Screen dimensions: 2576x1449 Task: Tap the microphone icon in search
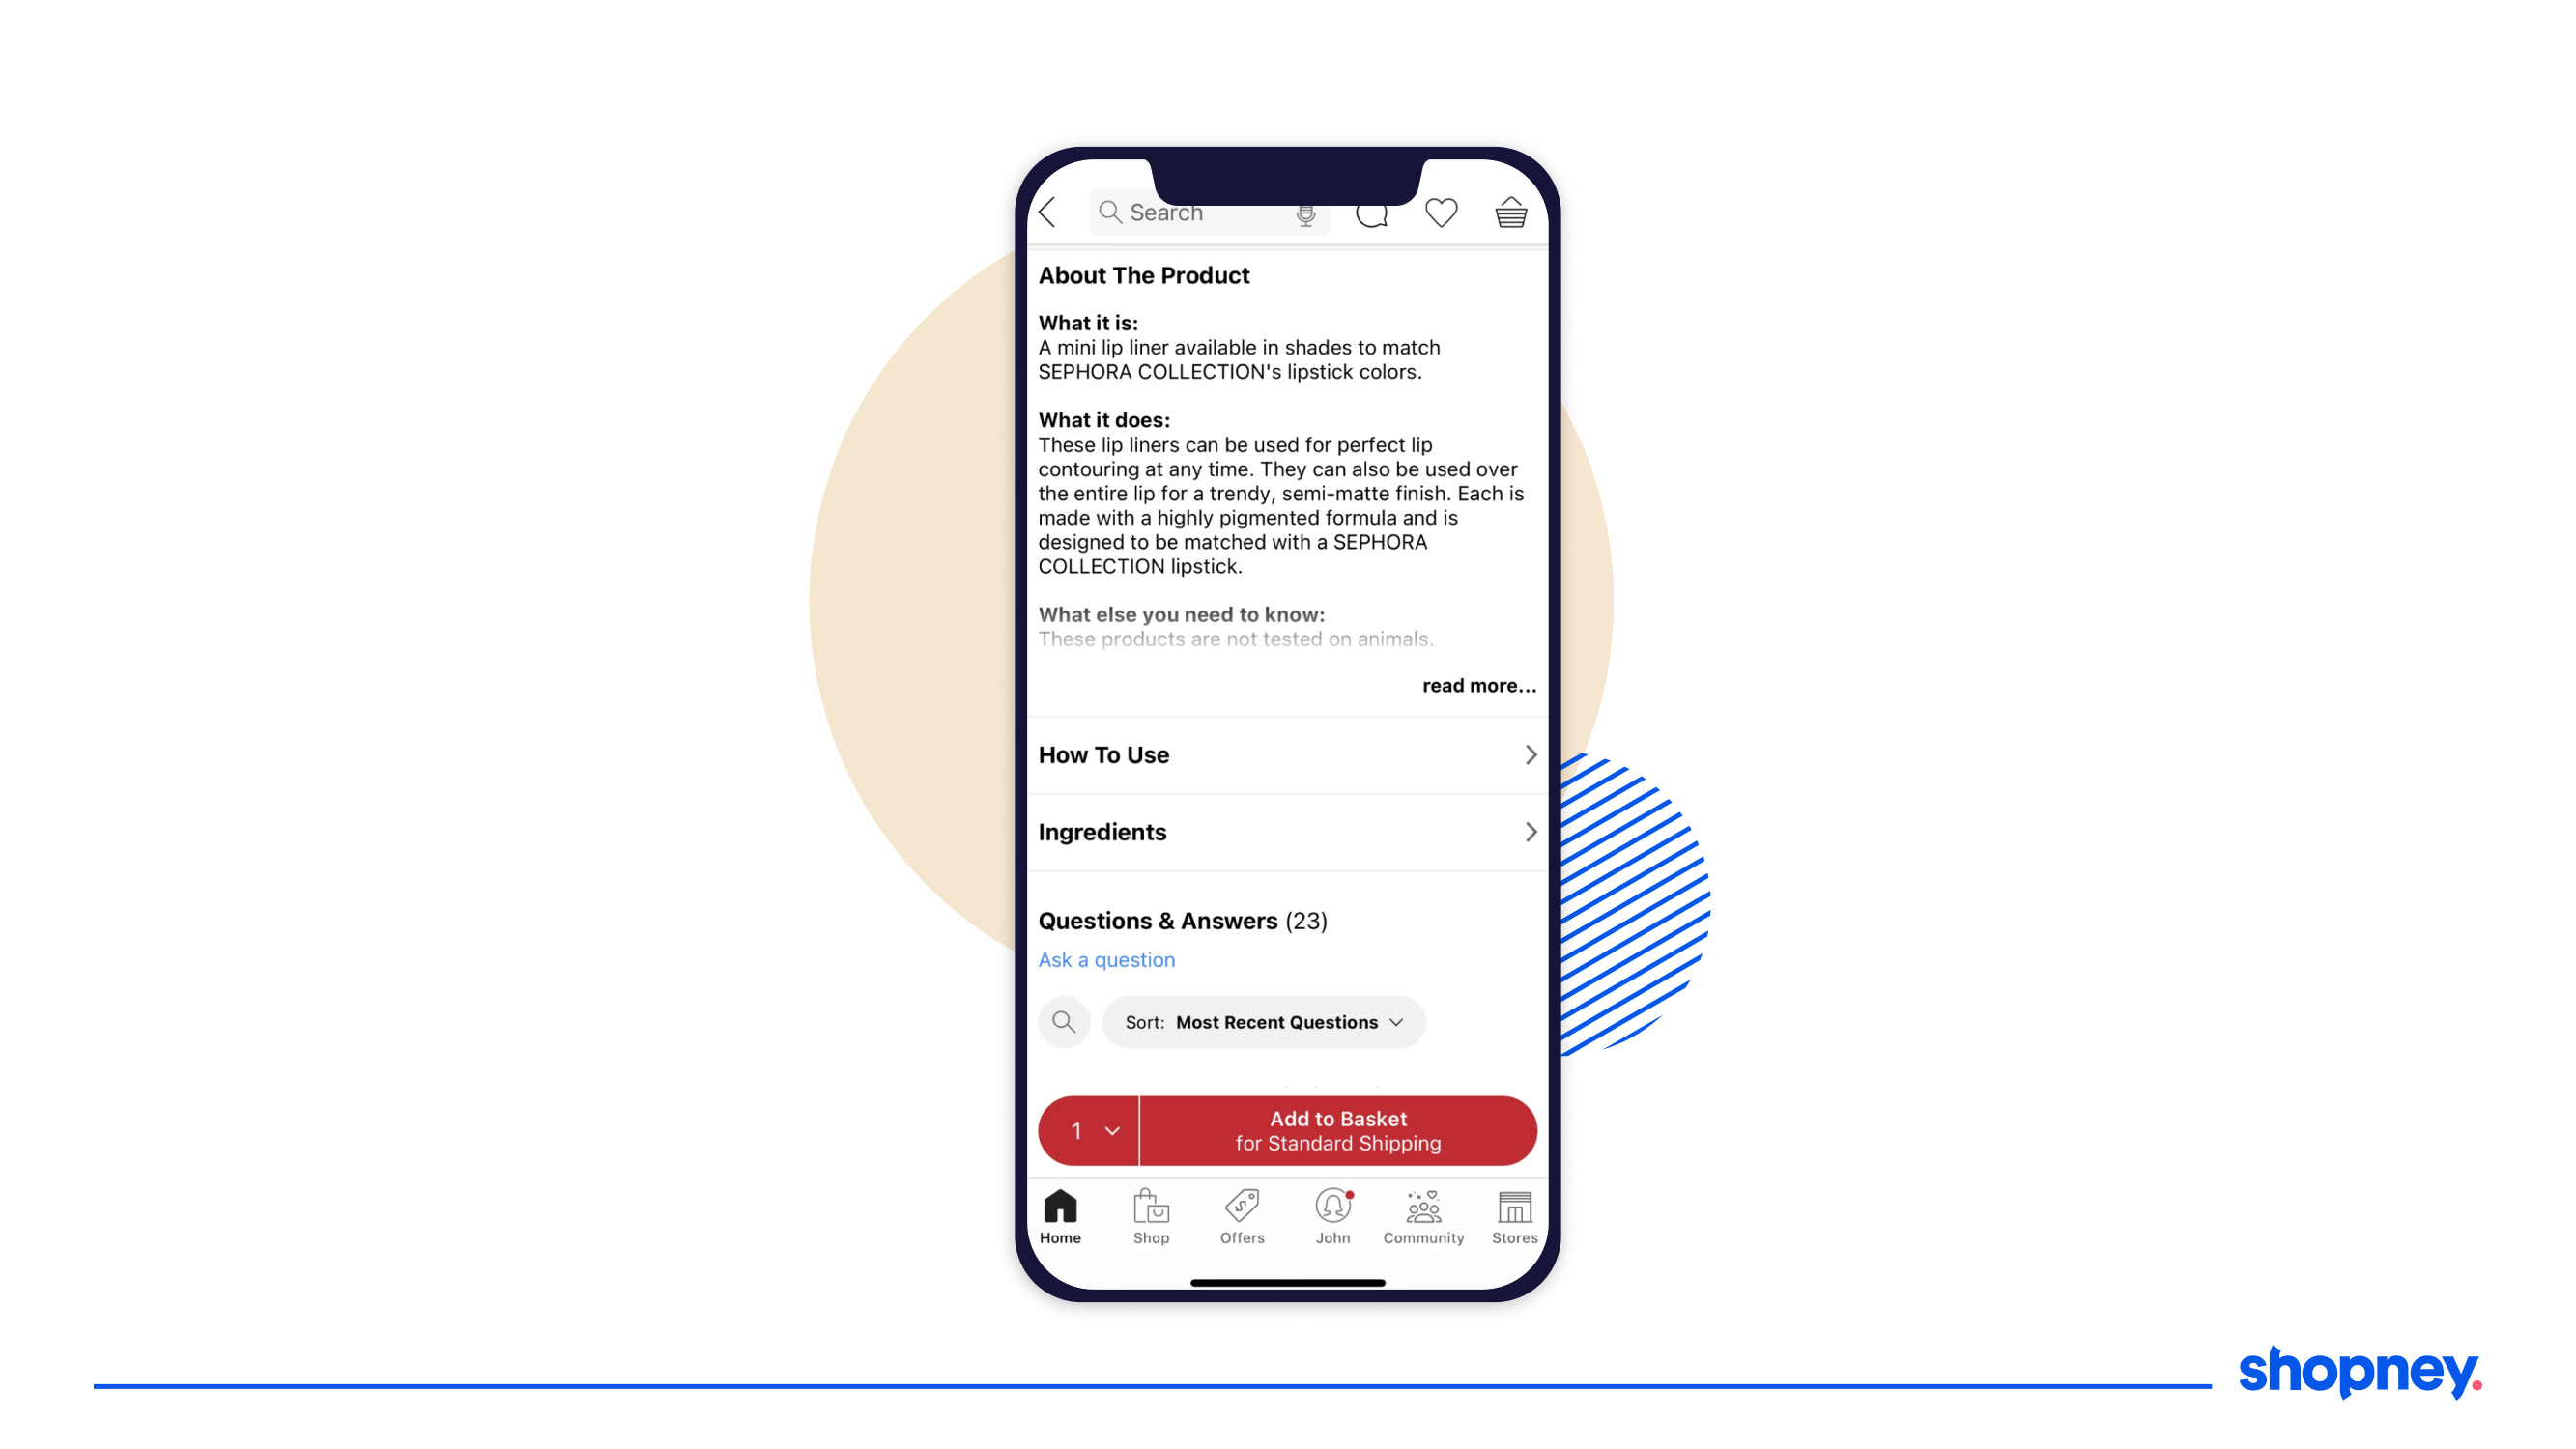pyautogui.click(x=1305, y=211)
